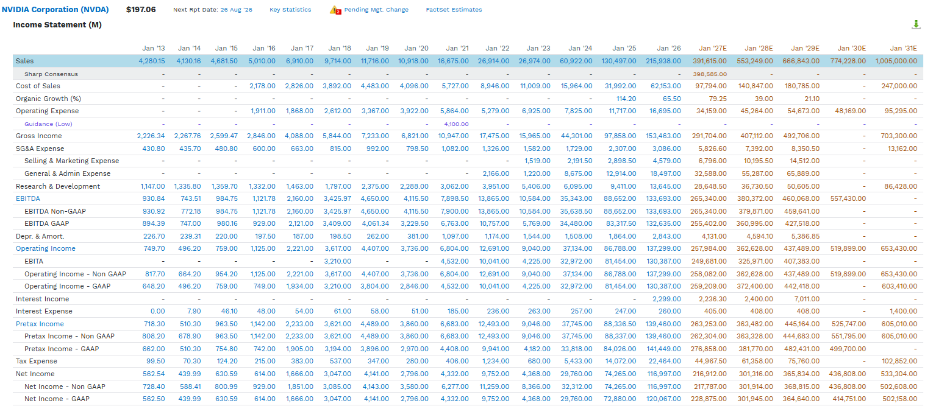Click the Guidance (Low) value 4,100.00
Image resolution: width=925 pixels, height=406 pixels.
(456, 124)
